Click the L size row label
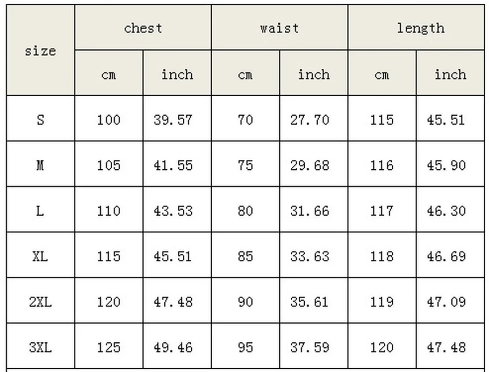 pos(40,211)
